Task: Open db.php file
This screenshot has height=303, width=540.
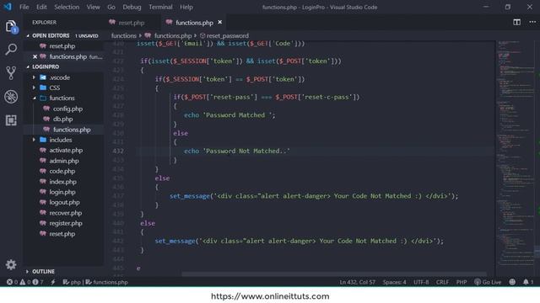Action: pyautogui.click(x=62, y=120)
